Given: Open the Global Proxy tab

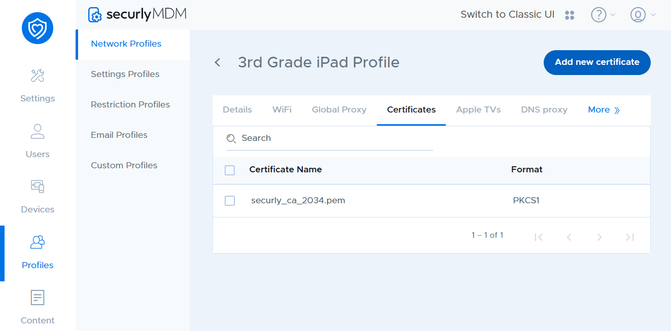Looking at the screenshot, I should [x=339, y=110].
